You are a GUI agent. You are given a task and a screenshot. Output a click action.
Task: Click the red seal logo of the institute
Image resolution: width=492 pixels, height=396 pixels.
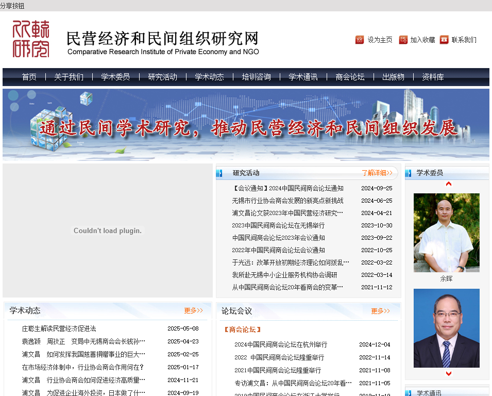point(32,39)
